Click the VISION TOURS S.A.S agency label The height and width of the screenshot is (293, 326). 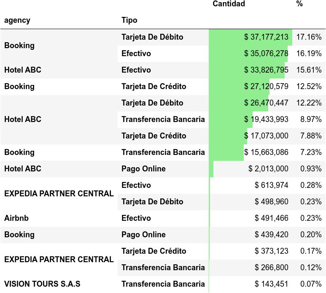(x=42, y=284)
